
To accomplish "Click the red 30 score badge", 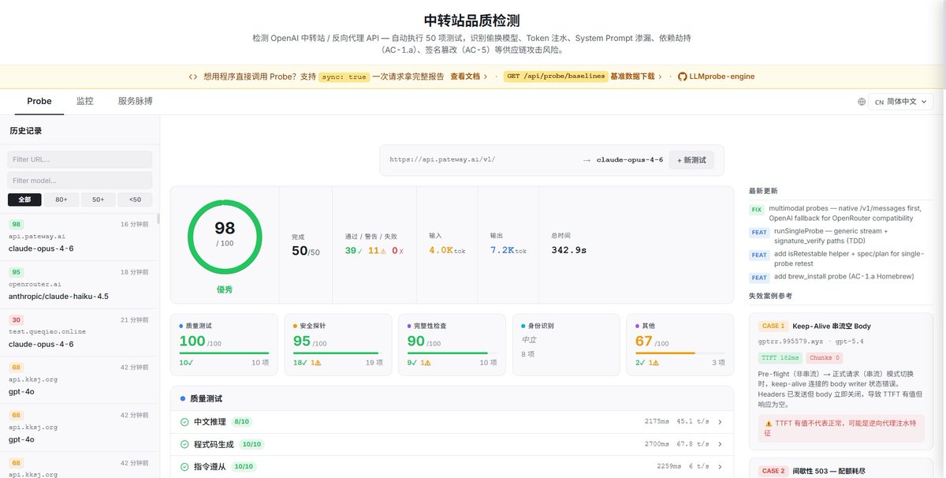I will pos(16,319).
